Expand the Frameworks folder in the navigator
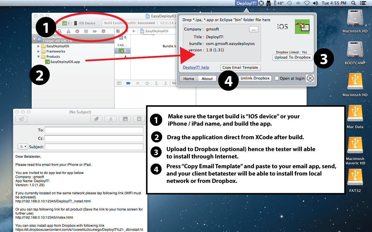 click(38, 51)
